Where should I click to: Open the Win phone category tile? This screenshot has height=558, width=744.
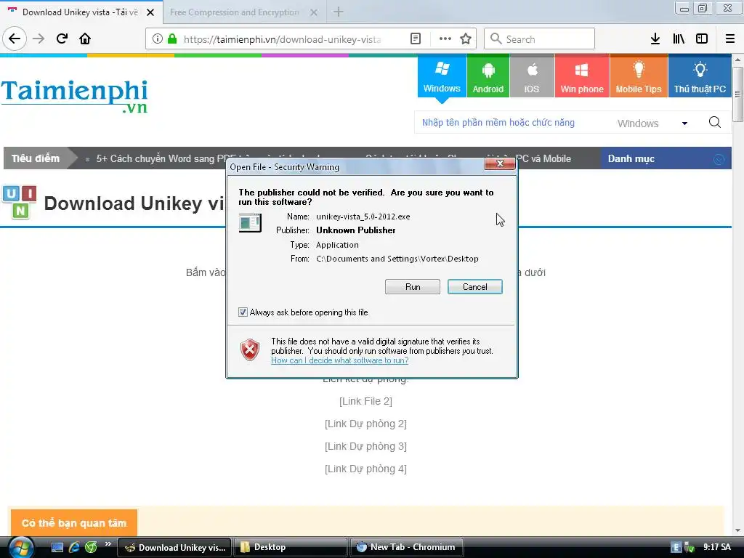point(582,76)
